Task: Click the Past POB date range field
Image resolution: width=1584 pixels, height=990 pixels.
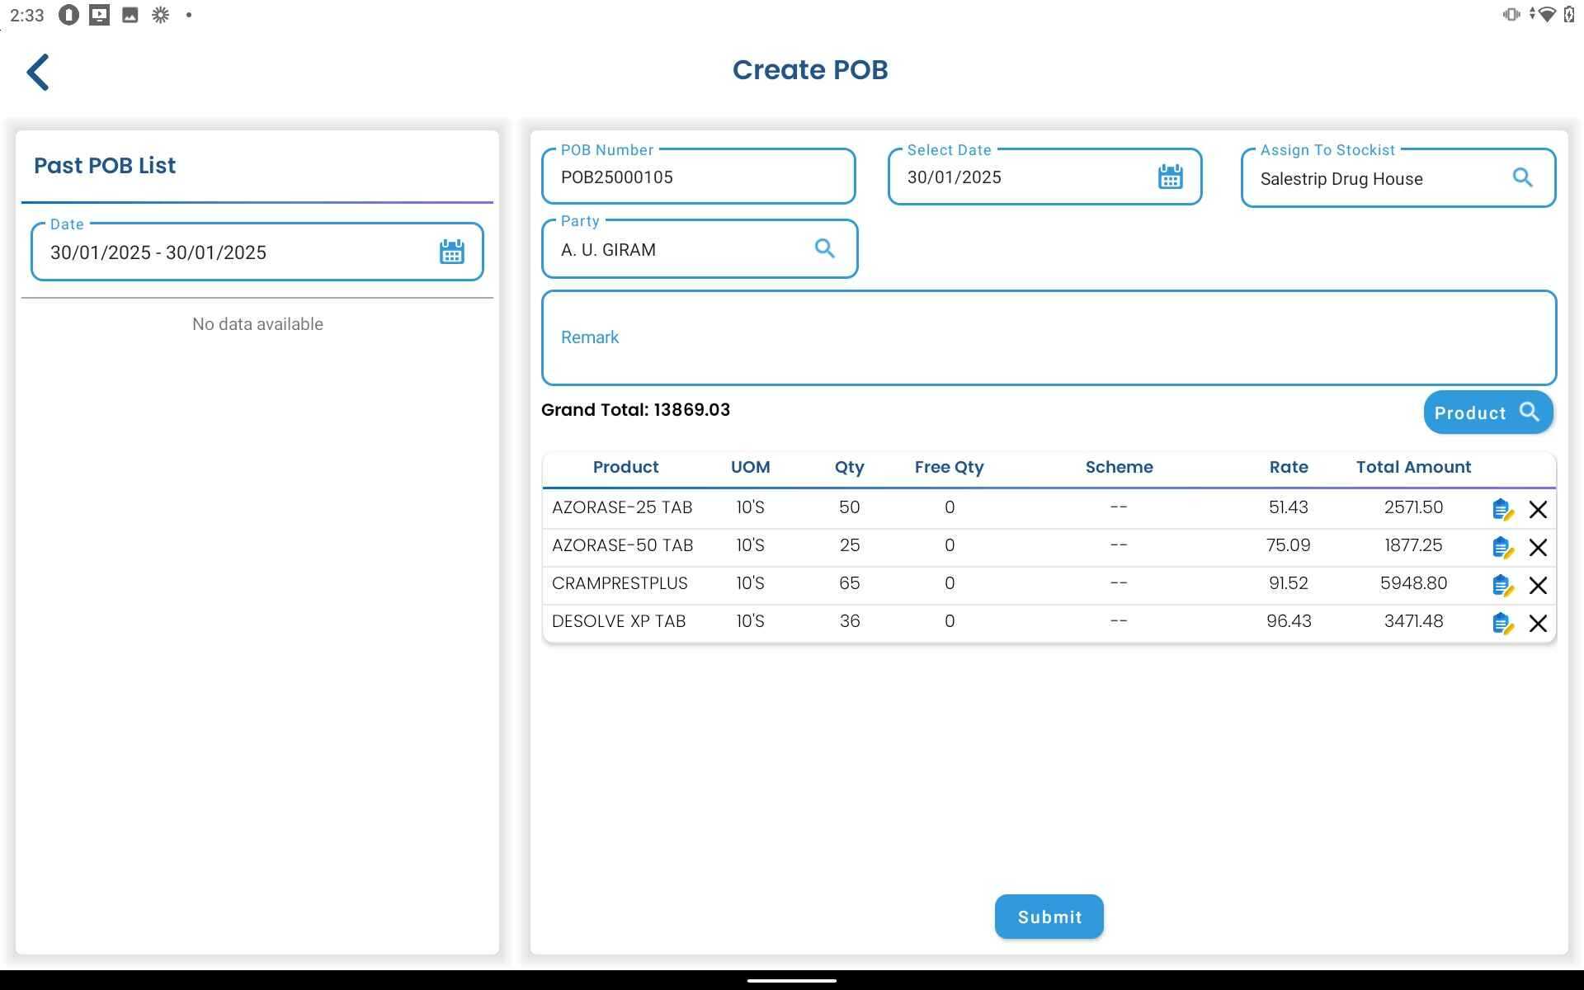Action: [235, 252]
